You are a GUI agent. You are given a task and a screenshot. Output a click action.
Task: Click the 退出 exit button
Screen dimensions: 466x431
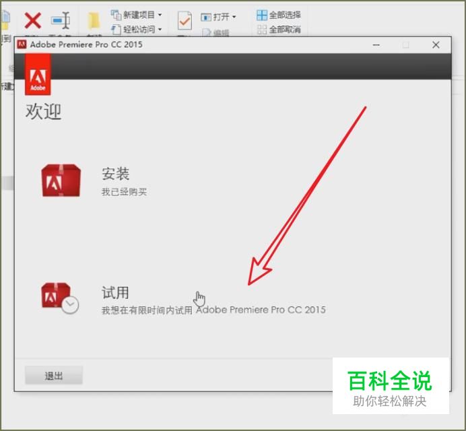click(54, 375)
